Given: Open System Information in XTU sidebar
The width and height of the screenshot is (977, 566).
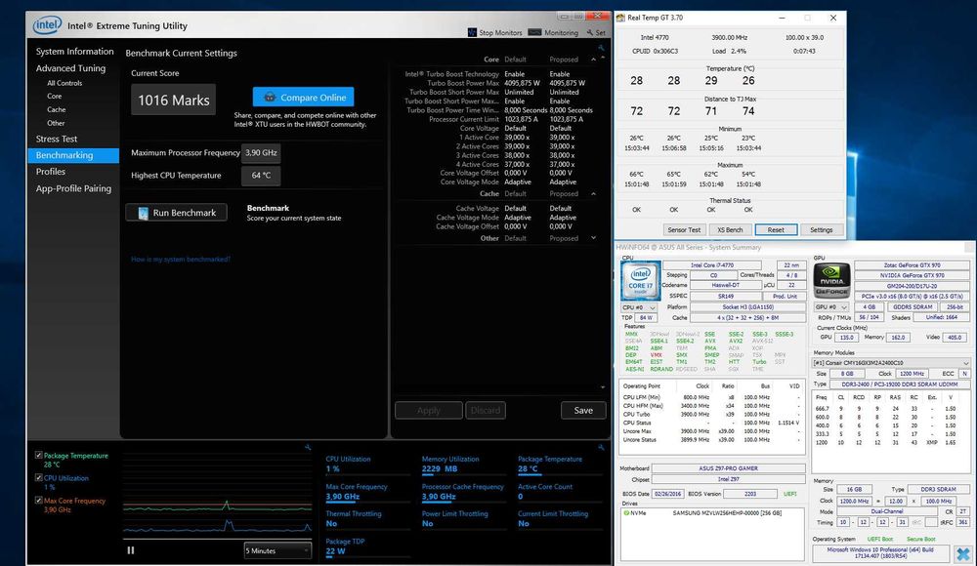Looking at the screenshot, I should [x=75, y=51].
